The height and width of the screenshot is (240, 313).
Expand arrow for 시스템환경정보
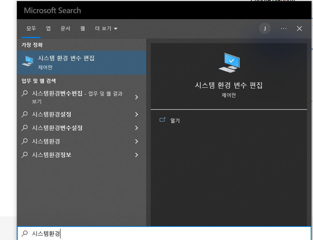click(136, 155)
